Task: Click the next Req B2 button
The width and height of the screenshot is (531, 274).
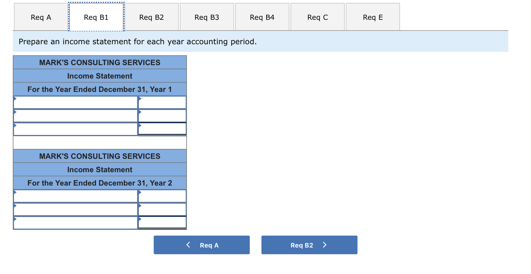Action: pos(309,245)
